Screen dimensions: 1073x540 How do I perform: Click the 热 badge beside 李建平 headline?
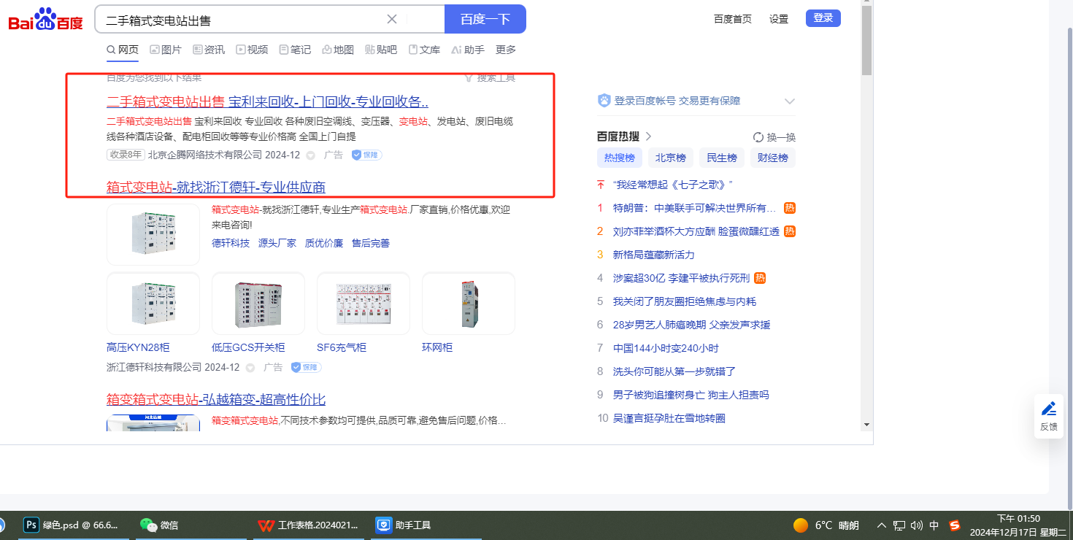click(760, 278)
